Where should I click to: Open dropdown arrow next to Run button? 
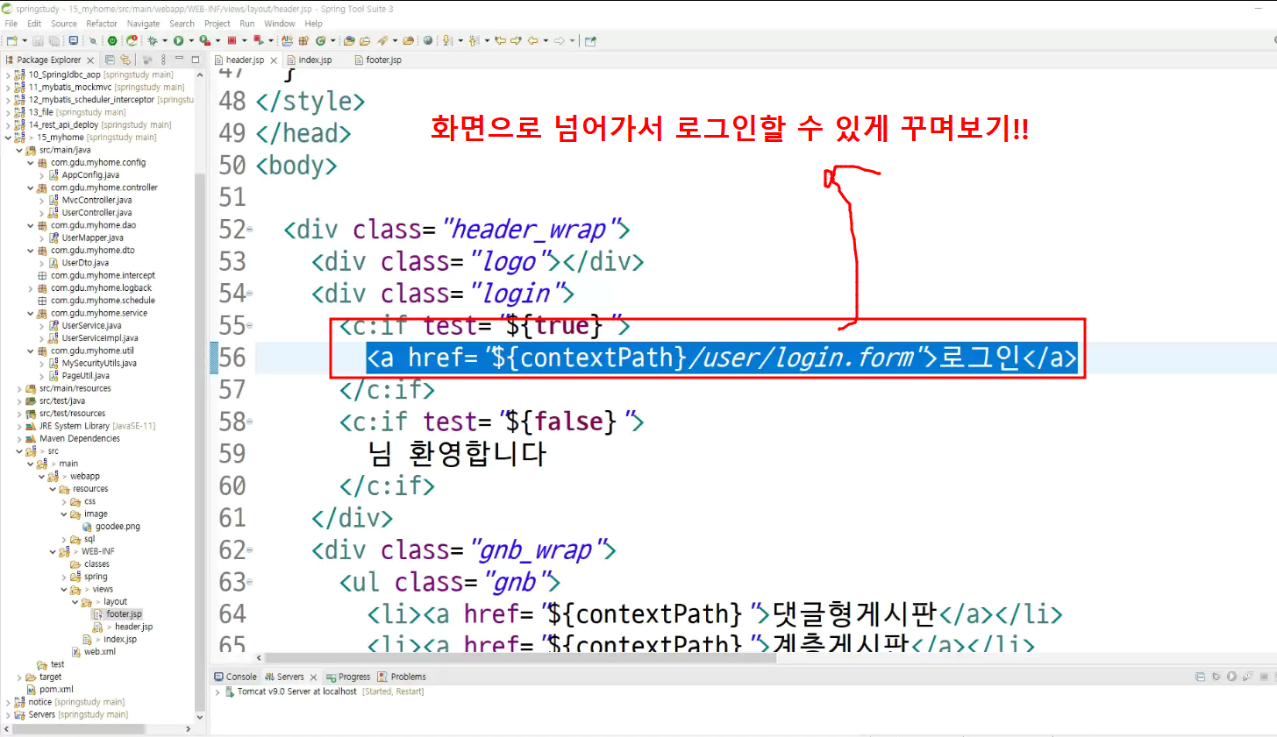coord(191,40)
